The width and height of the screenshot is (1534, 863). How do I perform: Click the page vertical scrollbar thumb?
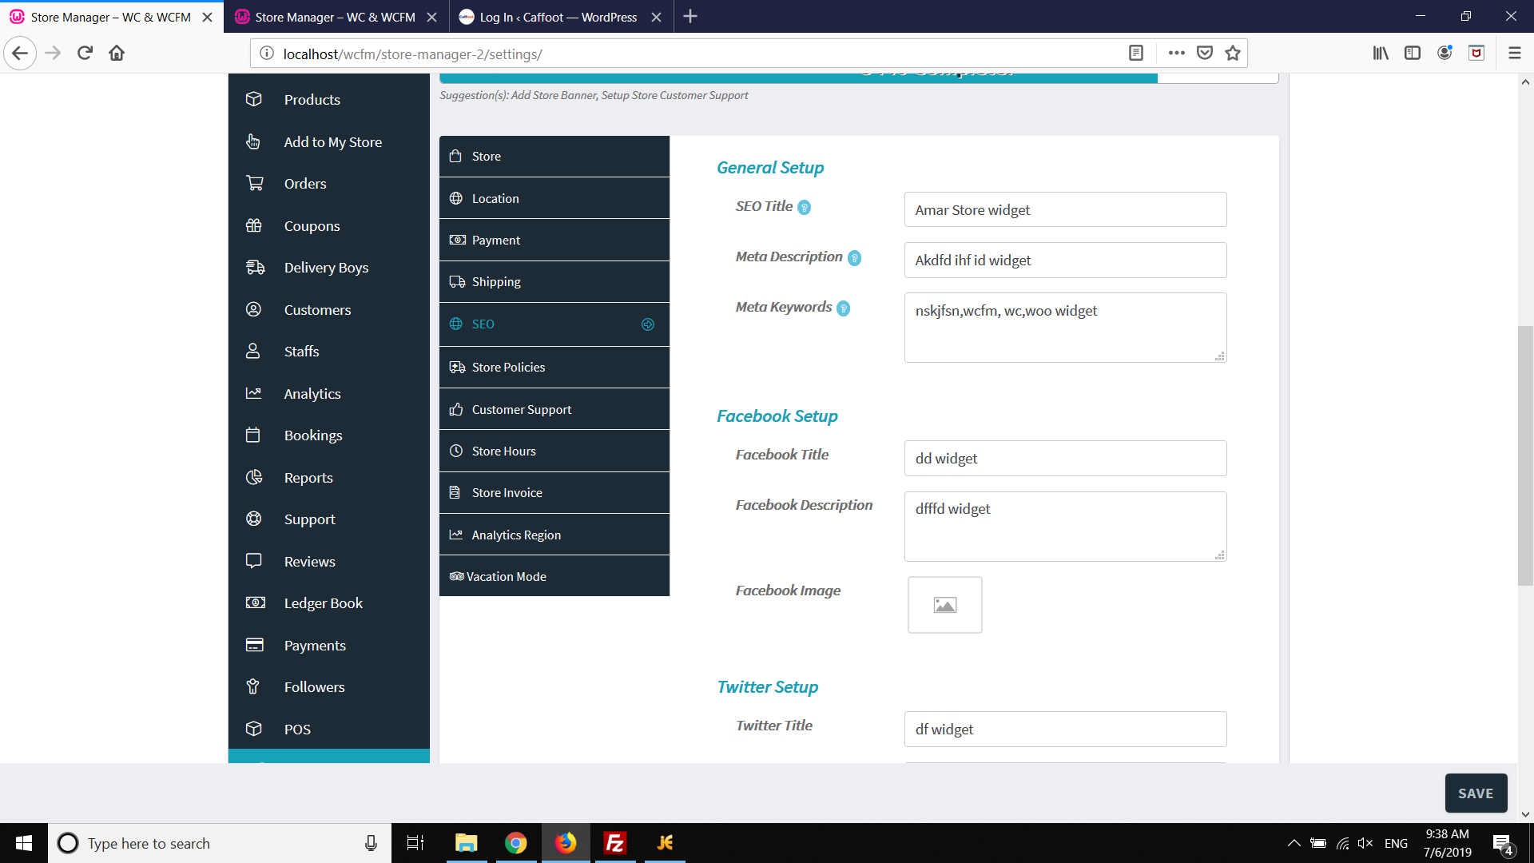click(x=1525, y=456)
